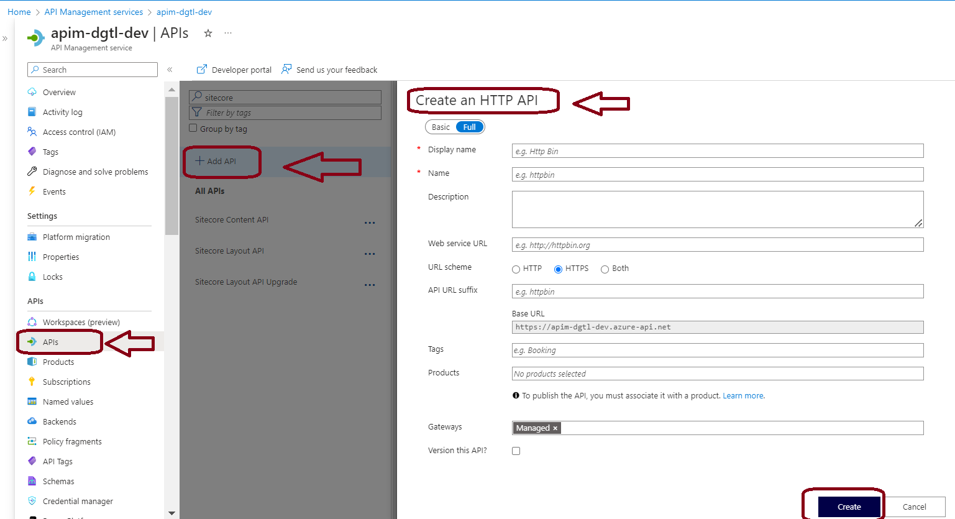
Task: Open the Overview icon in sidebar
Action: (32, 92)
